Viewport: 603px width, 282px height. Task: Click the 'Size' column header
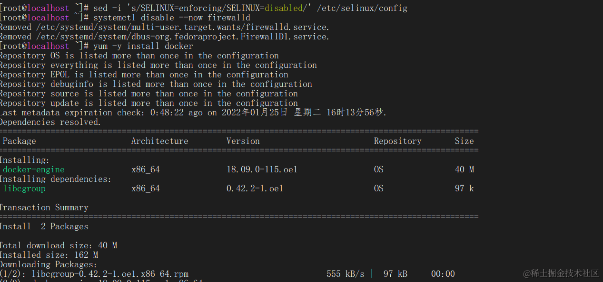465,141
